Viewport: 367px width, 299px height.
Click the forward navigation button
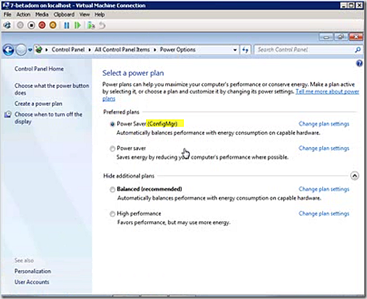(21, 49)
